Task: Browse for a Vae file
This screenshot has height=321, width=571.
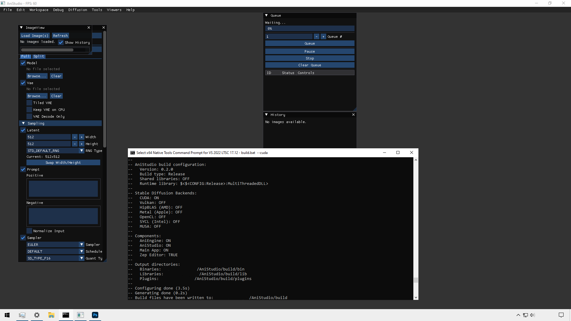Action: (37, 96)
